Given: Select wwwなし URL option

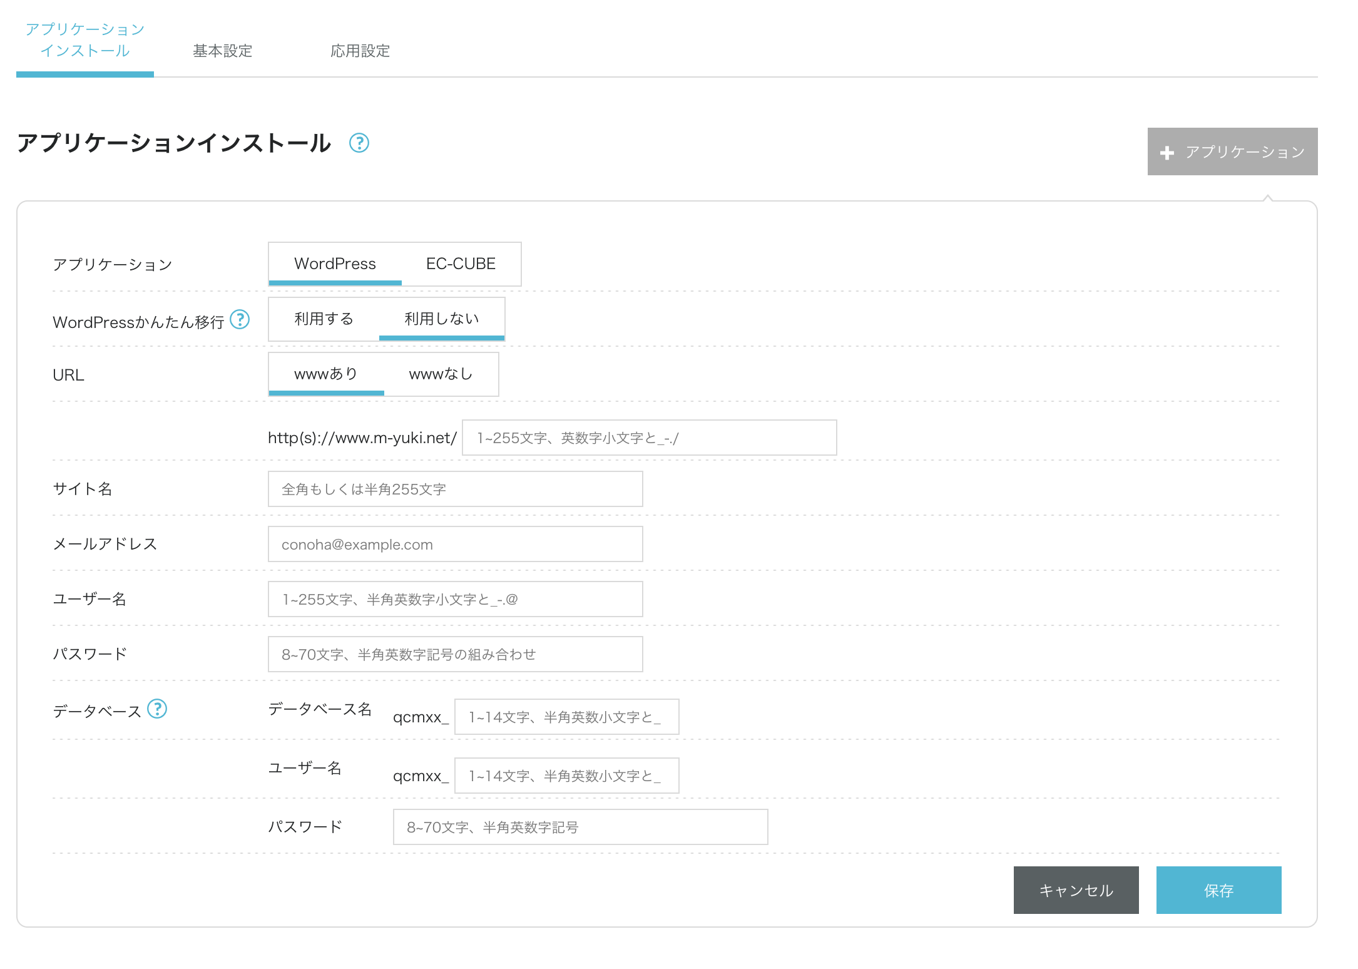Looking at the screenshot, I should [x=441, y=374].
